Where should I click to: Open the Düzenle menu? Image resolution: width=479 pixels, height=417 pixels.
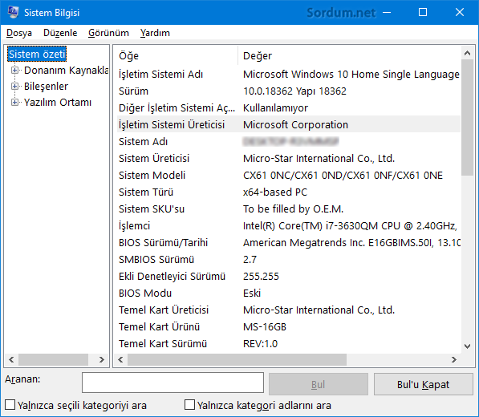tap(60, 33)
